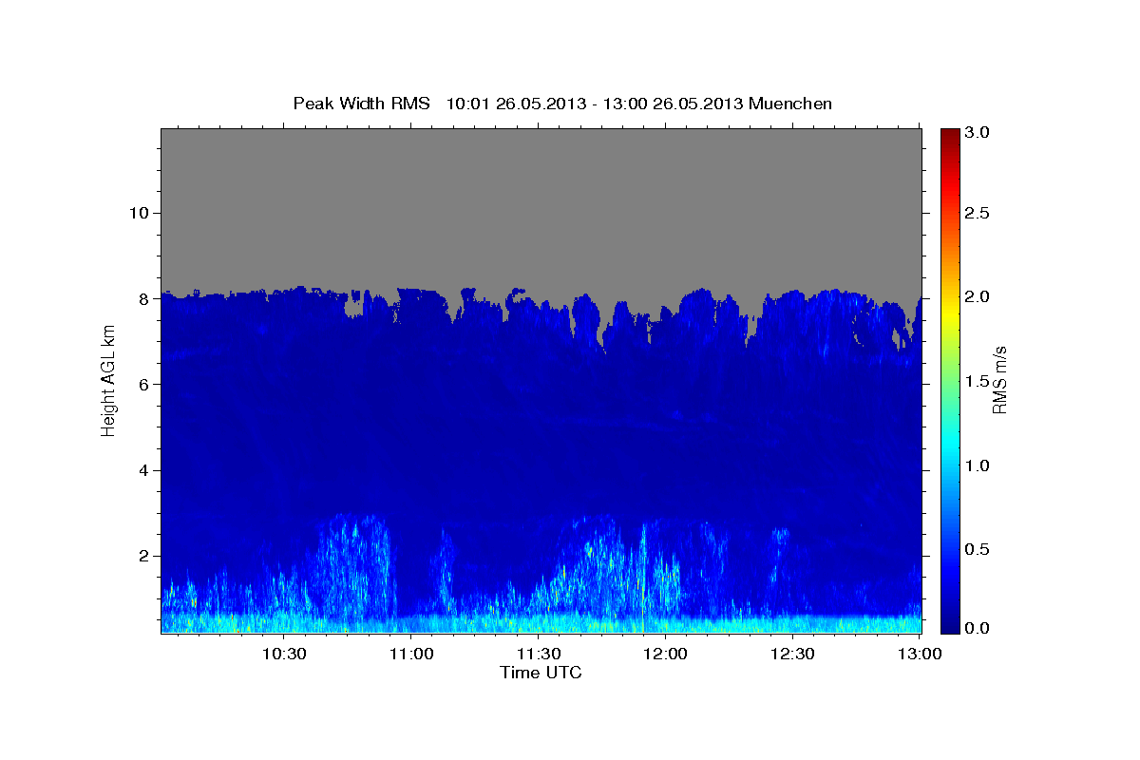This screenshot has height=760, width=1140.
Task: Click the height tick label 10
Action: tap(138, 213)
